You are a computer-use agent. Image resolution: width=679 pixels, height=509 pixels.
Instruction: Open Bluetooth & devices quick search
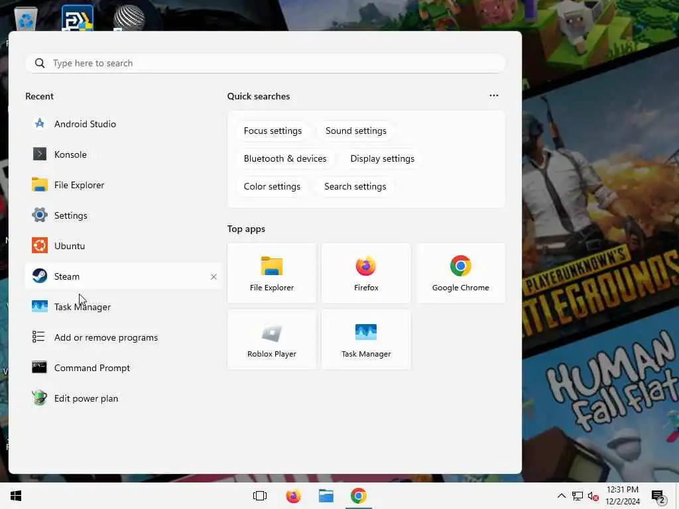coord(285,158)
